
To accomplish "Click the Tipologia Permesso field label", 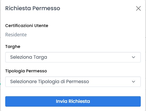I will coord(26,71).
